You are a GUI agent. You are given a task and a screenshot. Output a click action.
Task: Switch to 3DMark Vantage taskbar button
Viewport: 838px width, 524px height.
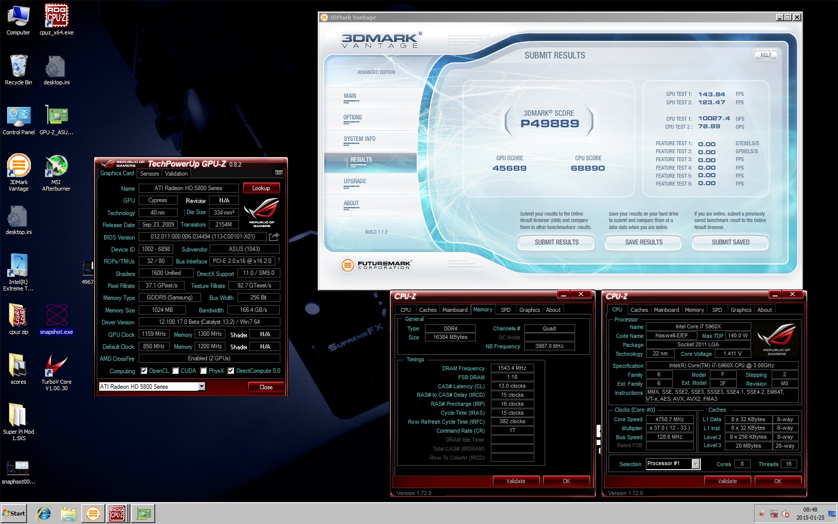coord(93,514)
